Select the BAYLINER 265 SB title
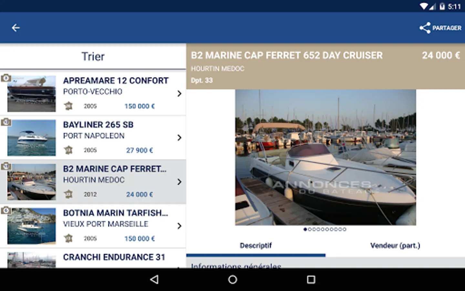This screenshot has width=465, height=291. point(98,124)
